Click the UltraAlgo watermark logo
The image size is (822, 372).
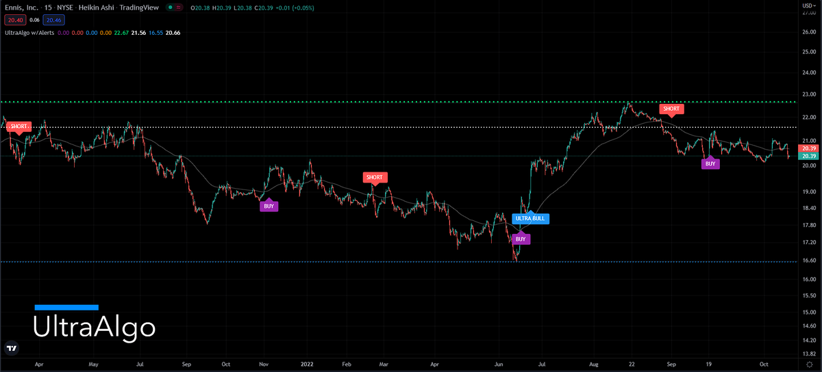94,328
